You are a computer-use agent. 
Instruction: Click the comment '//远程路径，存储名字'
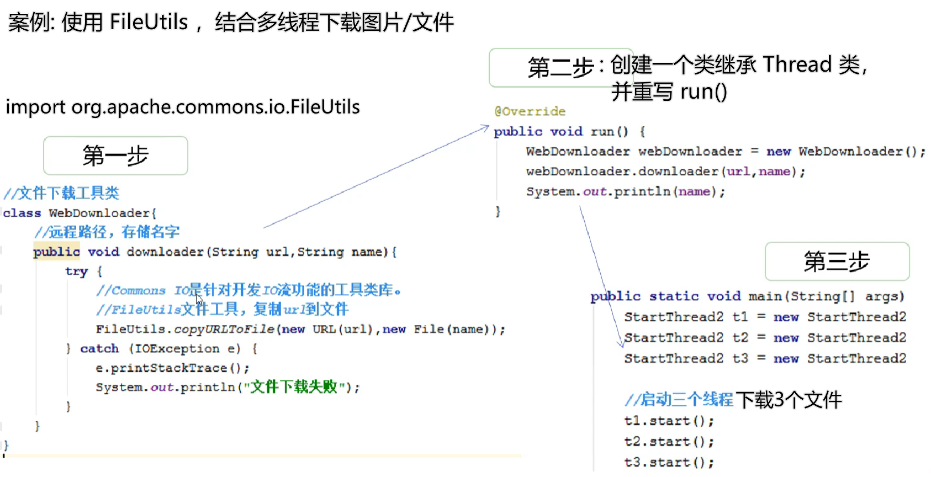pos(107,232)
